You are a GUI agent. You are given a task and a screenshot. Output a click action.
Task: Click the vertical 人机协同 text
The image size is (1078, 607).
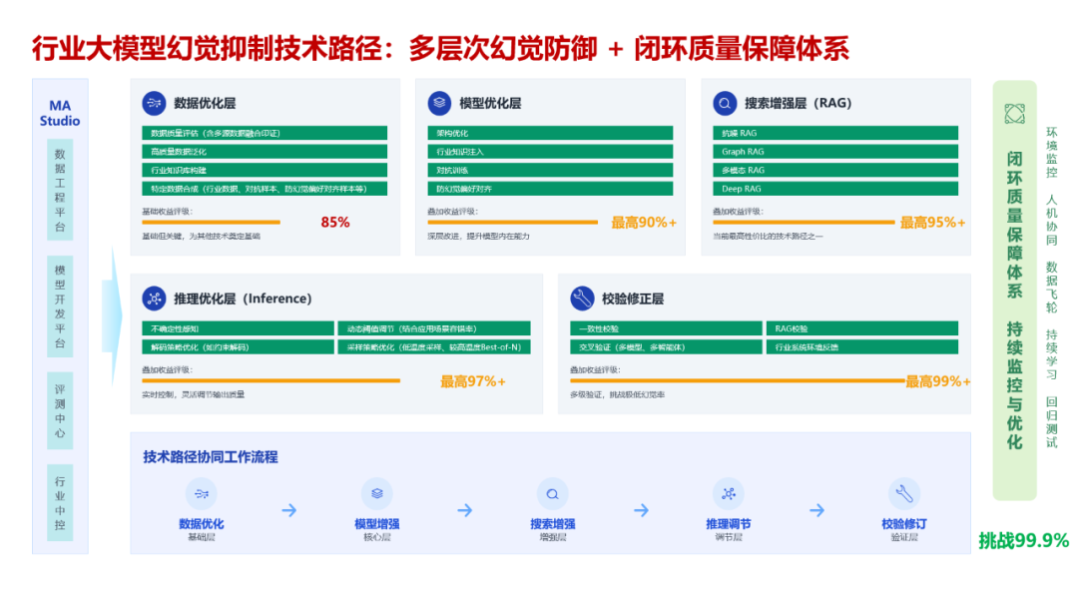[x=1052, y=220]
